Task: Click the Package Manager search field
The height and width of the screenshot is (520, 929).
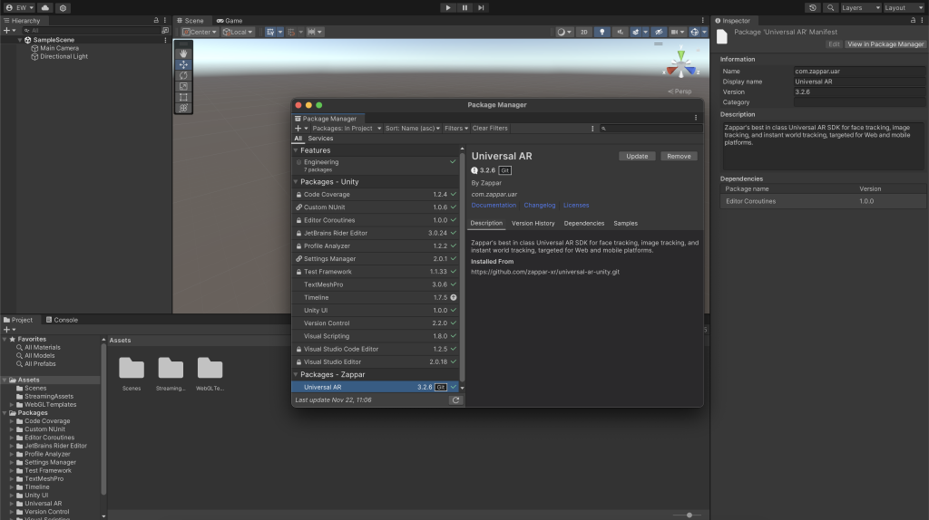Action: [x=650, y=129]
